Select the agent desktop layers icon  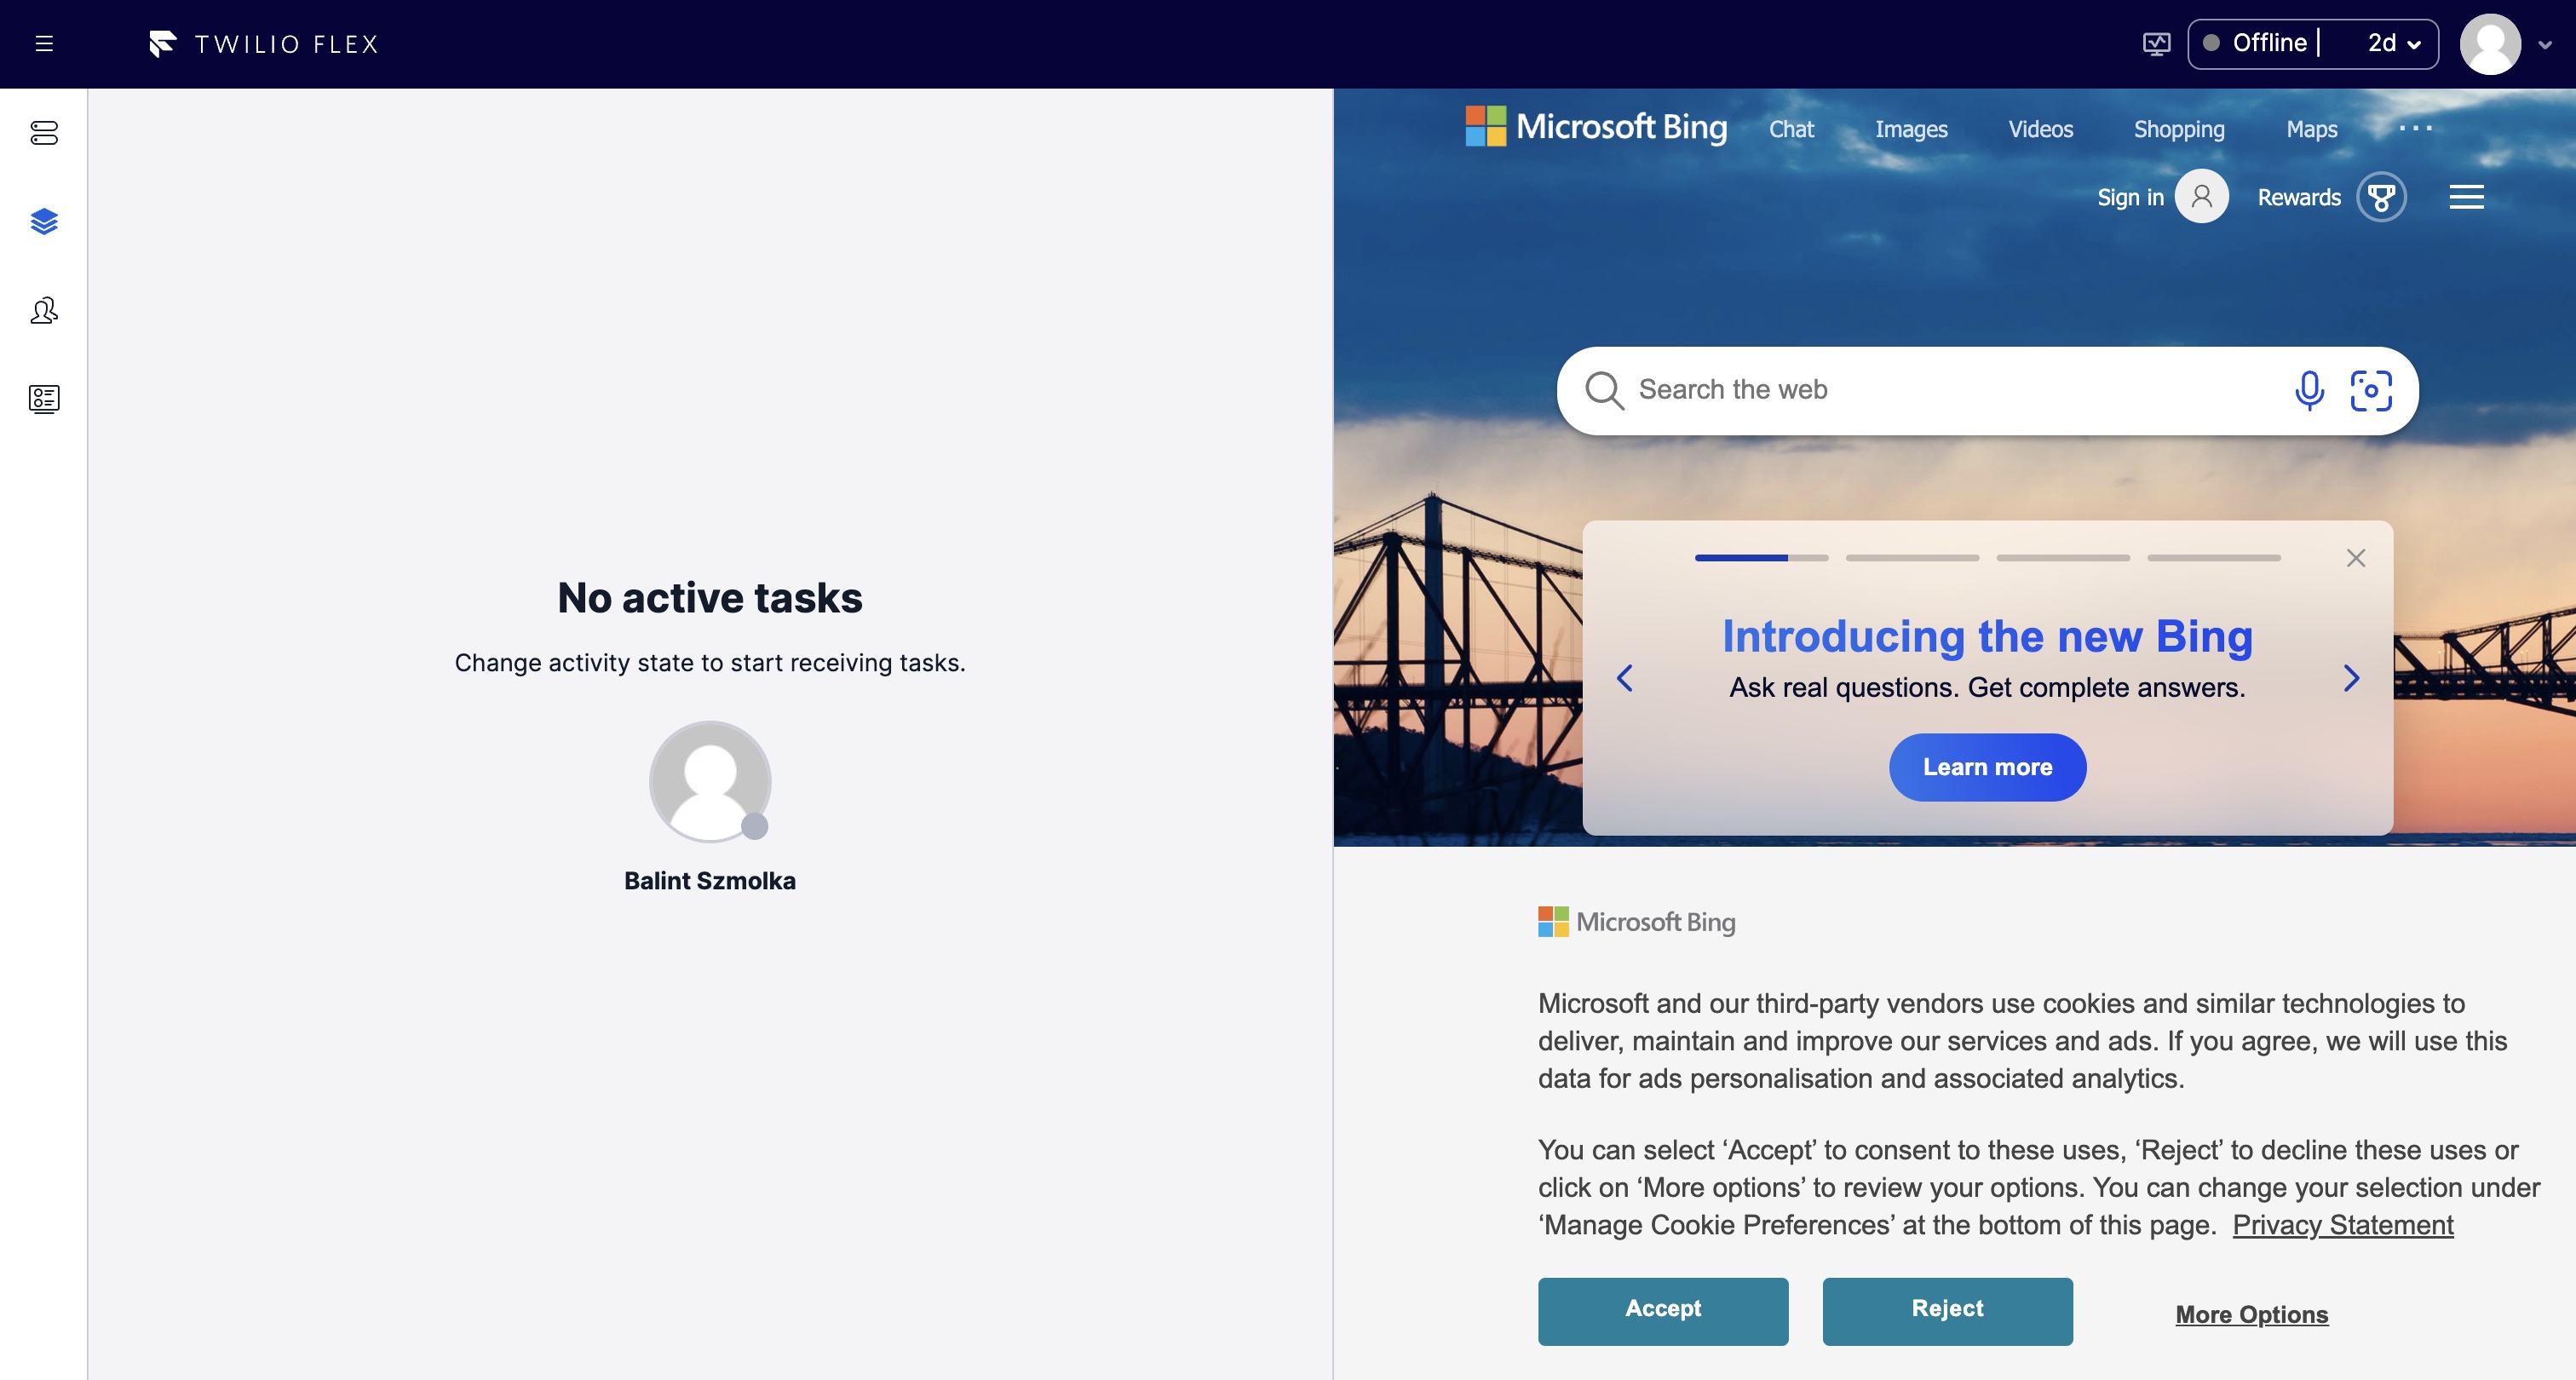44,221
